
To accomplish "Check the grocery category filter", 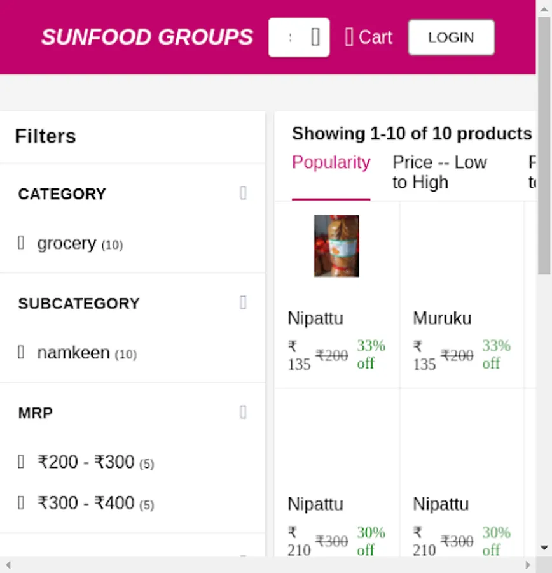I will [x=21, y=243].
